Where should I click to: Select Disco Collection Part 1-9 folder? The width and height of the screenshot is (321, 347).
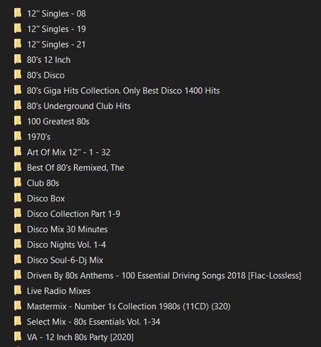[74, 214]
